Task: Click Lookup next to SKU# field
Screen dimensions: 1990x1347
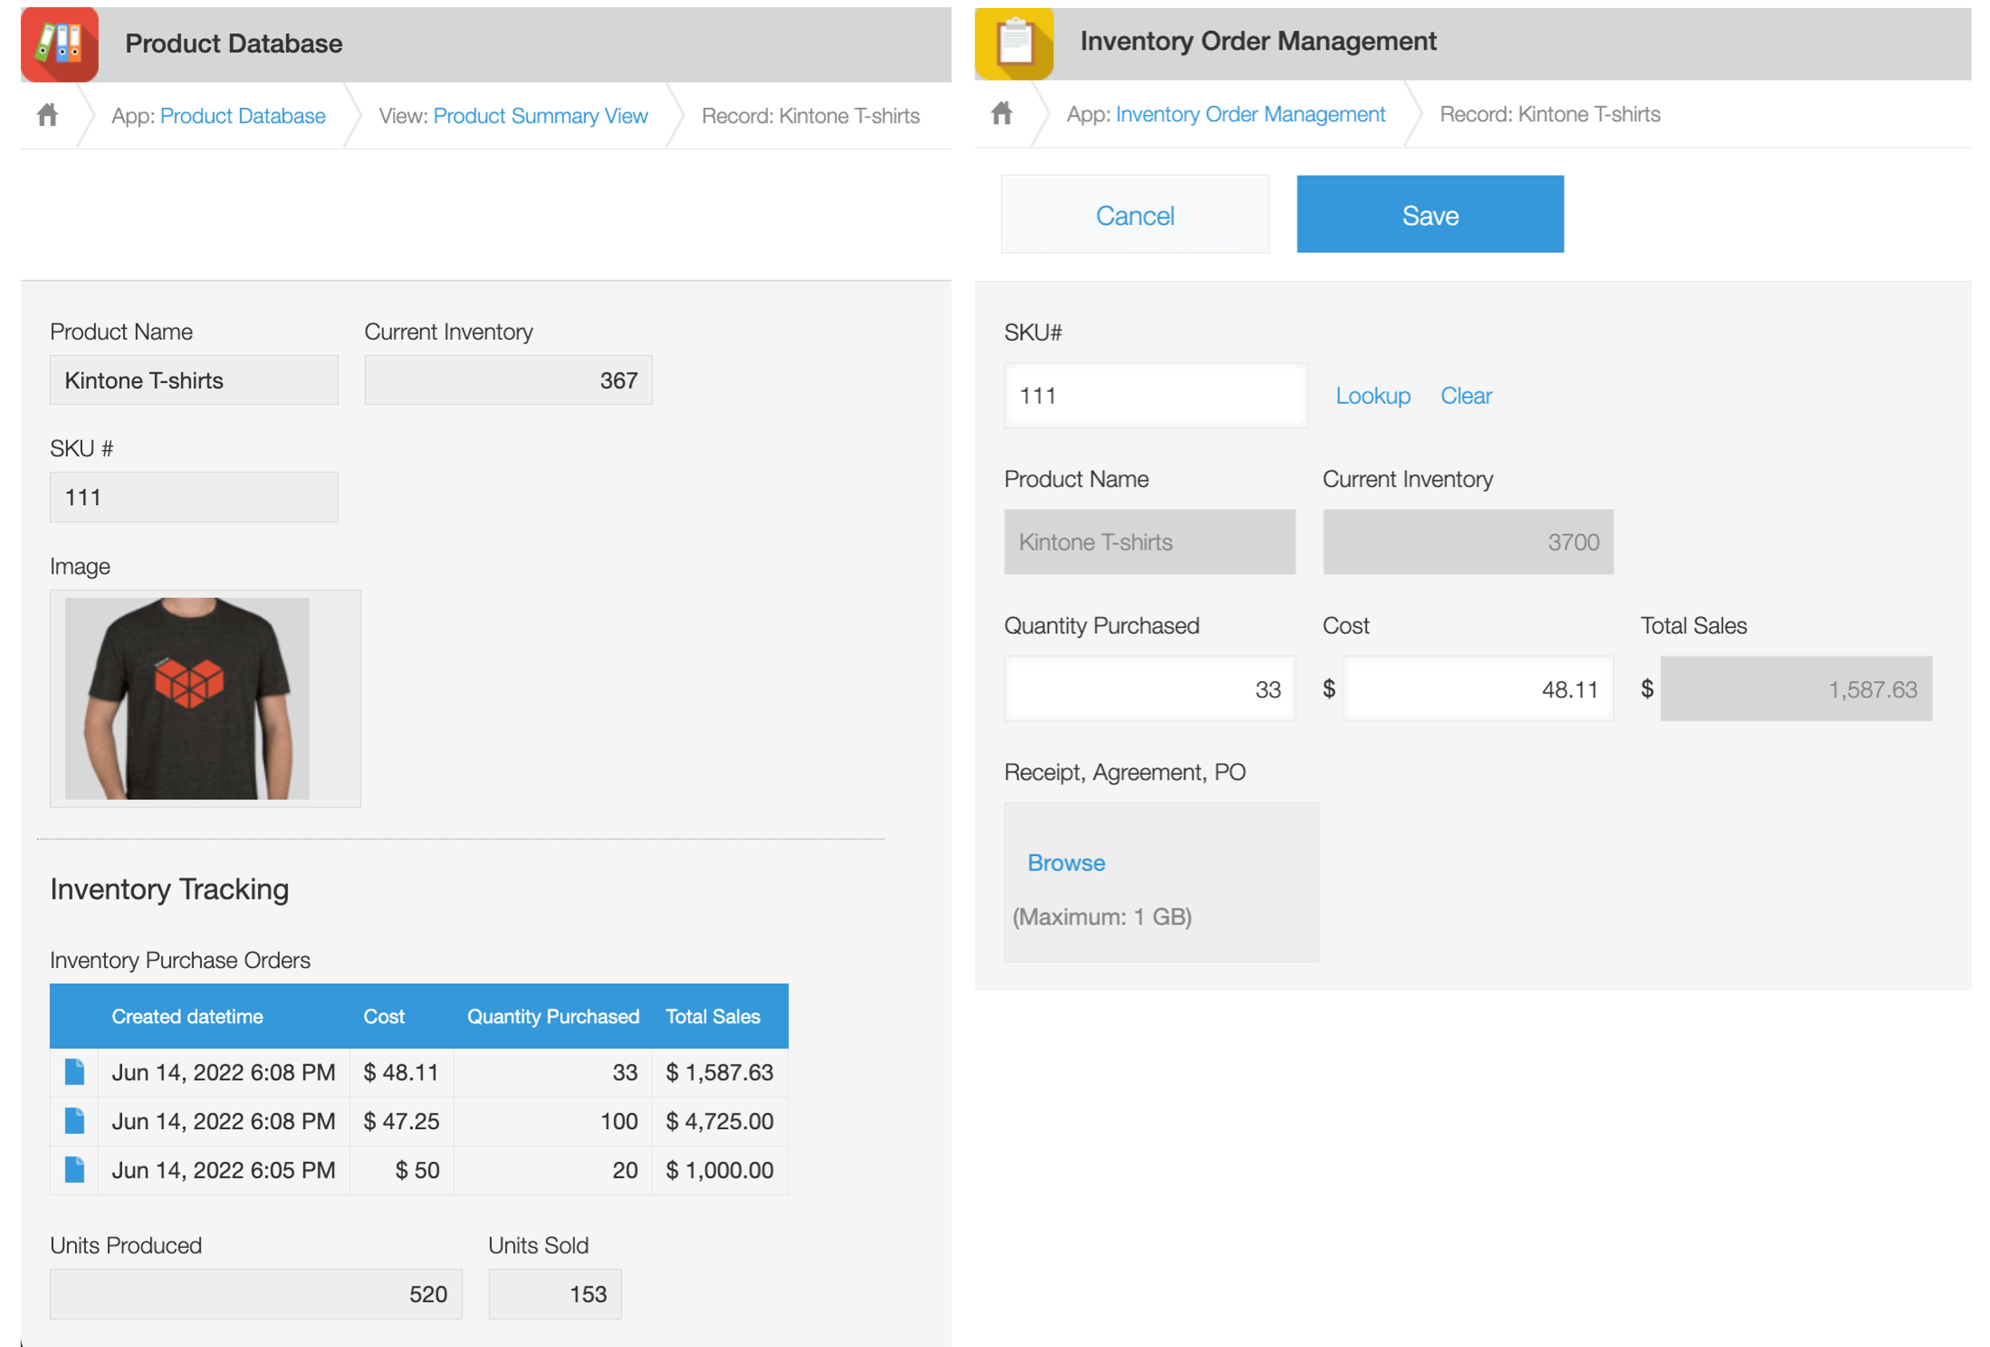Action: [x=1373, y=395]
